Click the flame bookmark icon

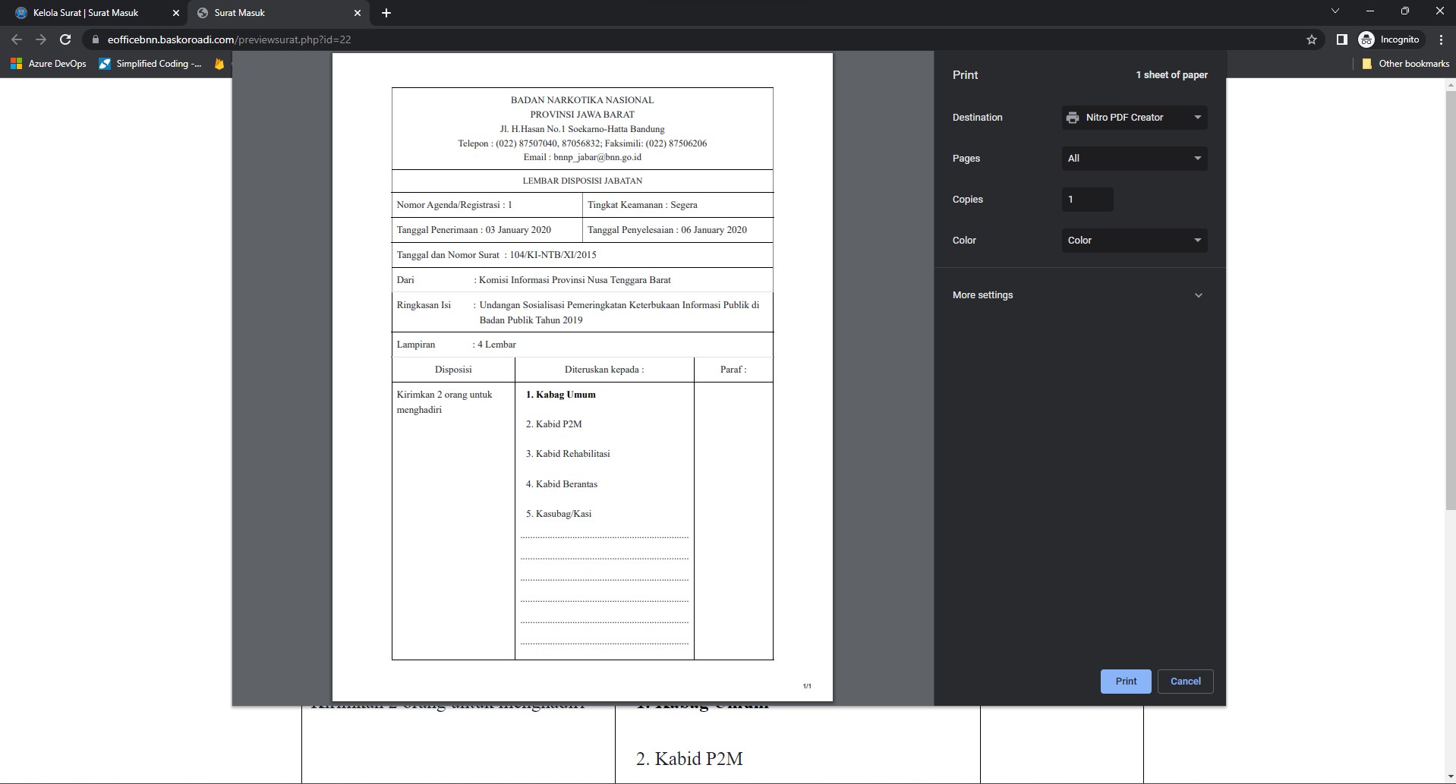[219, 64]
